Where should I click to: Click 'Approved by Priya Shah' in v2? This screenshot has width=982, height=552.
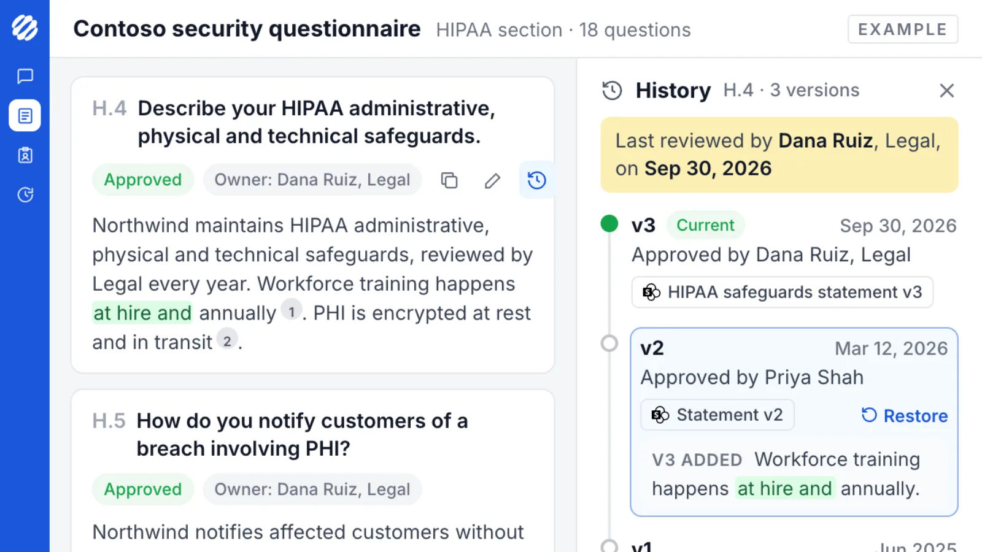[752, 377]
